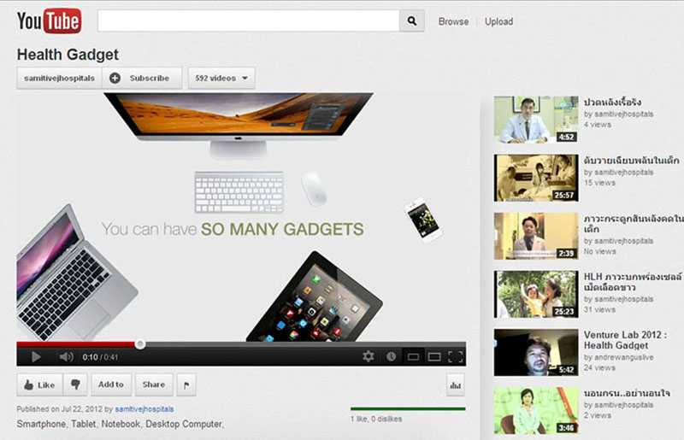Share the video
Screen dimensions: 684x440
click(154, 384)
